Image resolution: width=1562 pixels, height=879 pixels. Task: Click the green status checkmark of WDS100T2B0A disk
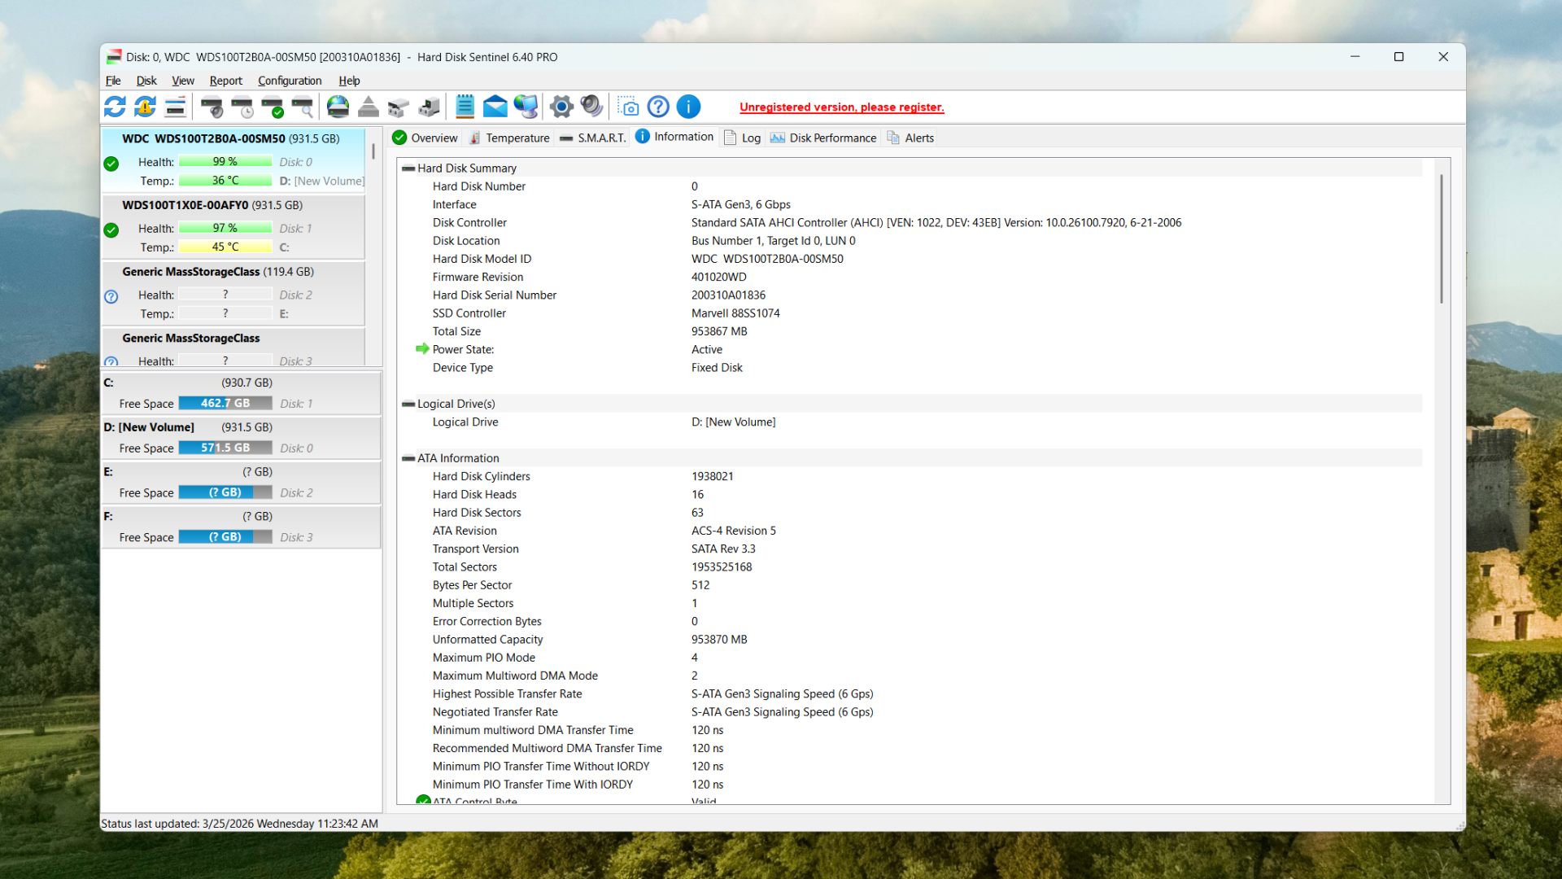click(111, 164)
